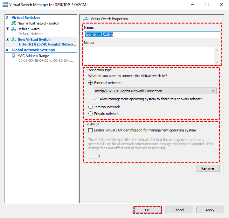The width and height of the screenshot is (229, 218).
Task: Click the Virtual Switch Manager title bar icon
Action: 5,4
